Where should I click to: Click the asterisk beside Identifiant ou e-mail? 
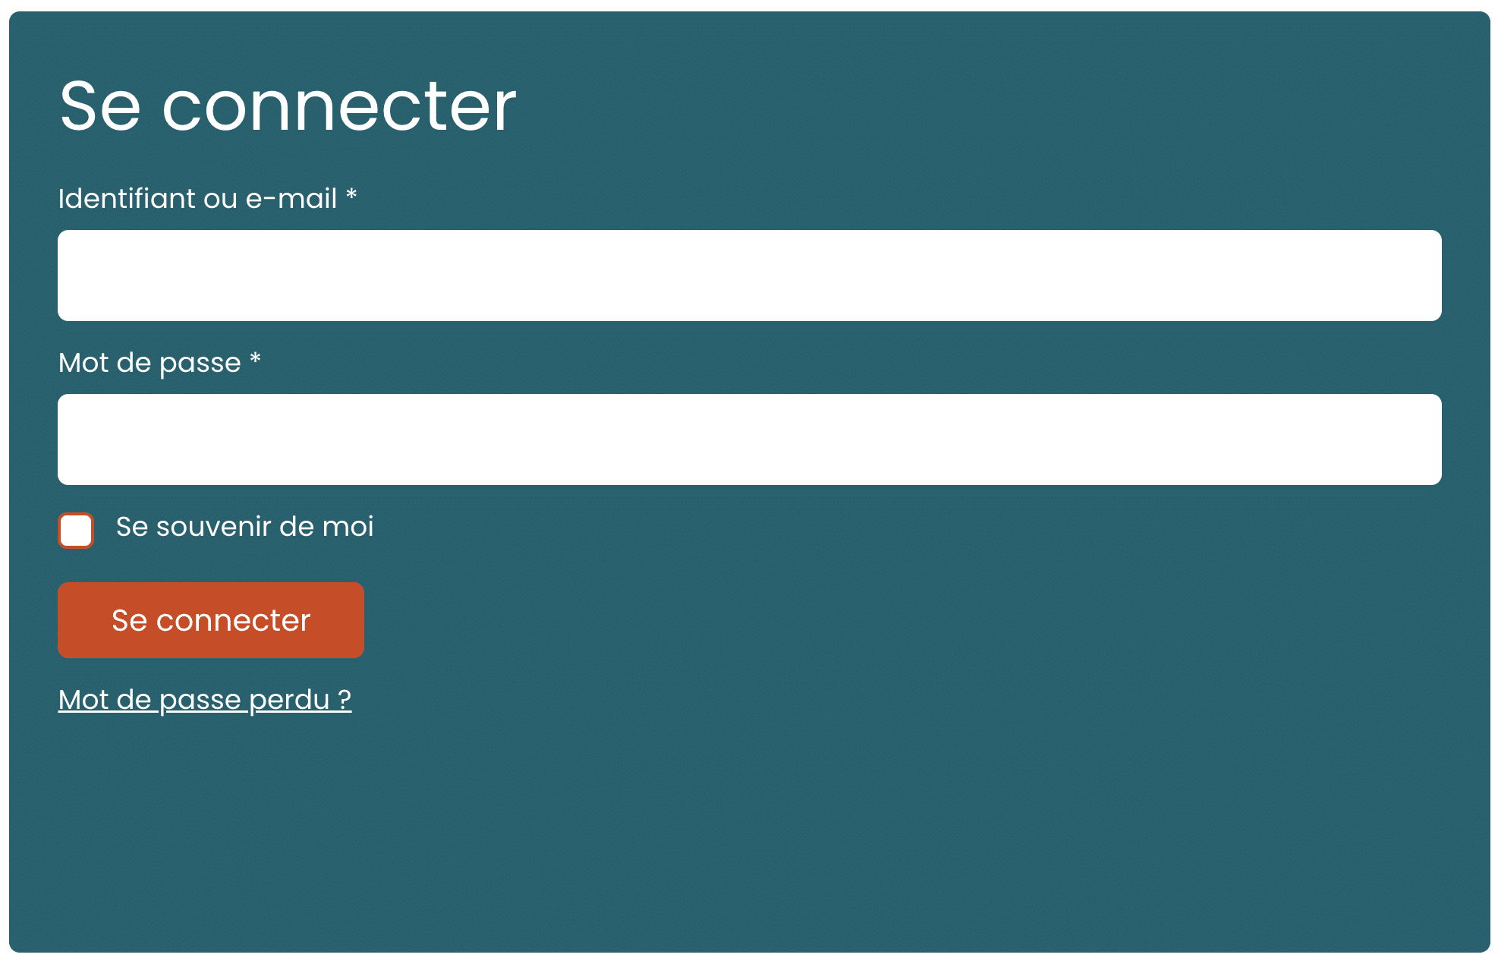click(351, 196)
